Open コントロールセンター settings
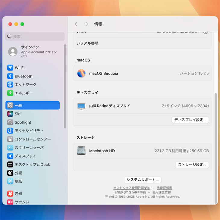The width and height of the screenshot is (220, 220). click(x=33, y=139)
